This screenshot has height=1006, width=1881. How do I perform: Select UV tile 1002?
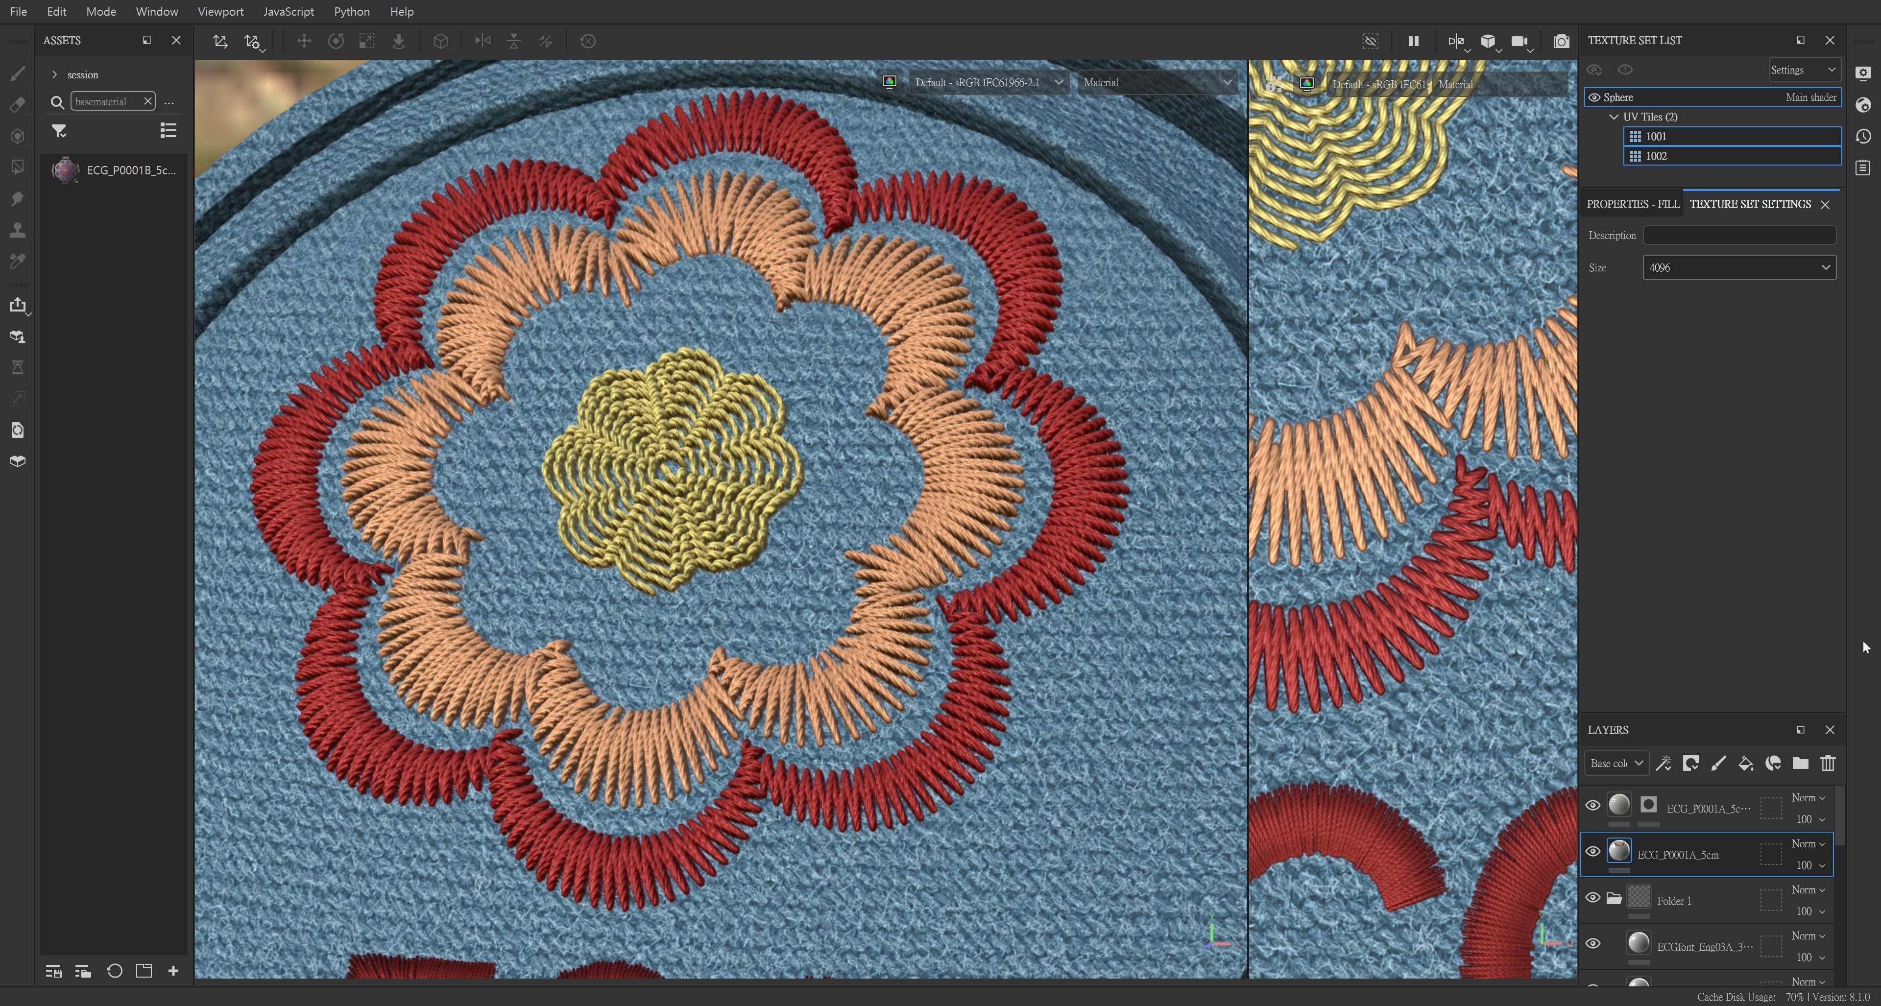[x=1732, y=156]
